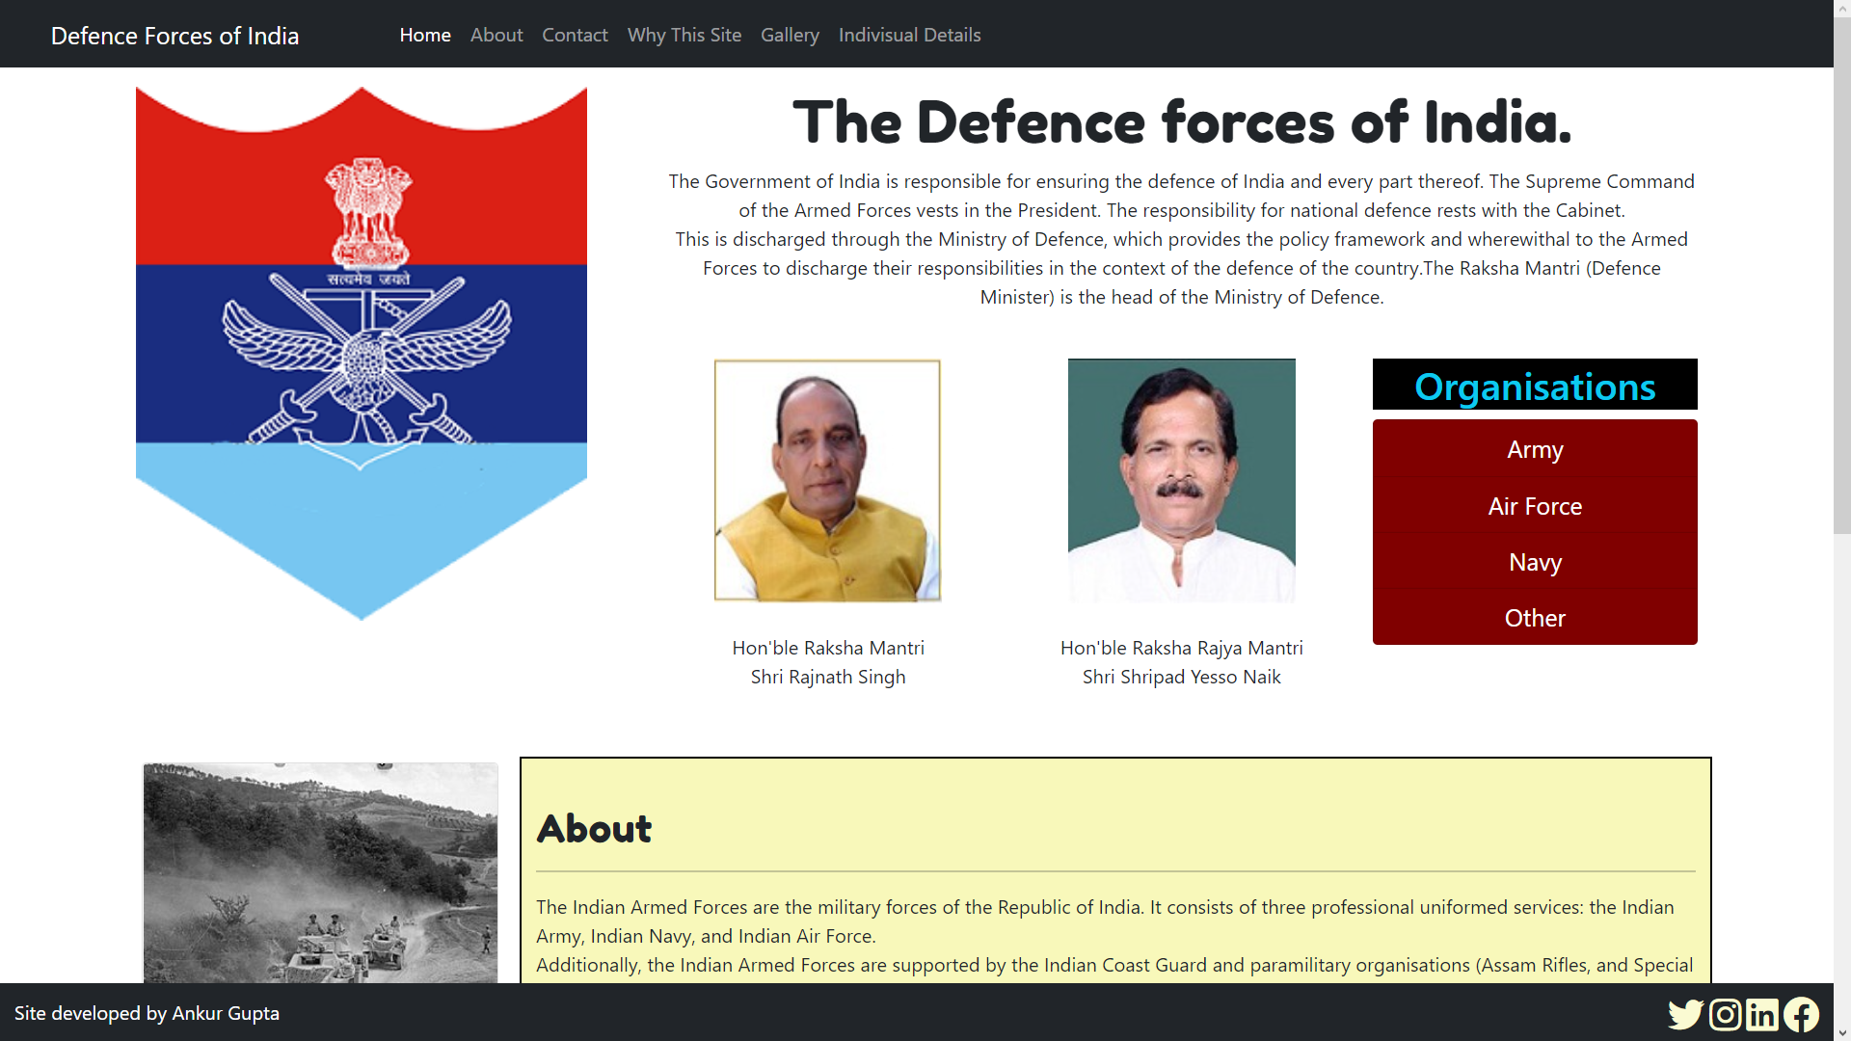
Task: Select the Navy organisation button
Action: (x=1534, y=562)
